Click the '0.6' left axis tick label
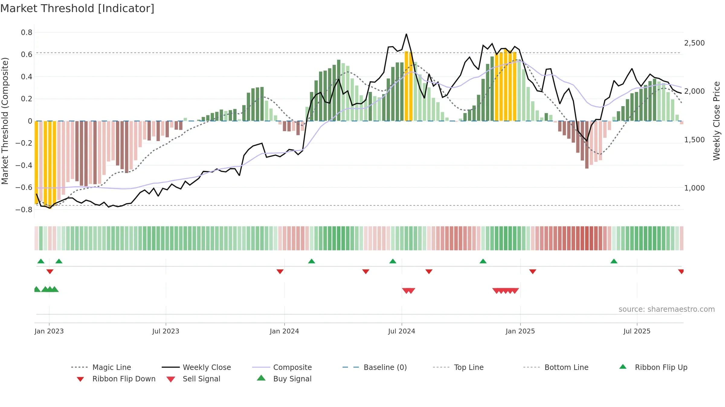The image size is (725, 407). click(x=27, y=55)
